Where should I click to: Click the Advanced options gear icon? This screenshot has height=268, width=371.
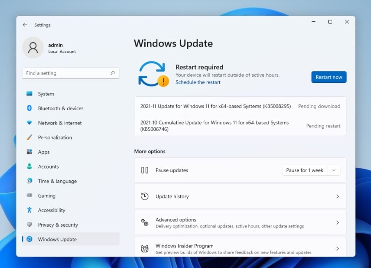144,222
